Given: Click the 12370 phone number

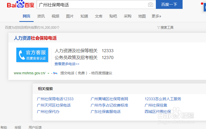Looking at the screenshot, I should 108,58.
